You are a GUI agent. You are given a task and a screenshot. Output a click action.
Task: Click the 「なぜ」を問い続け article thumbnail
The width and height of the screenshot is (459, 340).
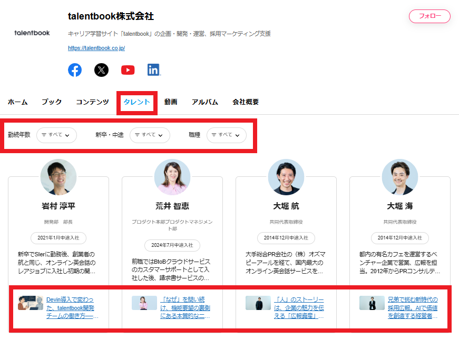tap(144, 303)
